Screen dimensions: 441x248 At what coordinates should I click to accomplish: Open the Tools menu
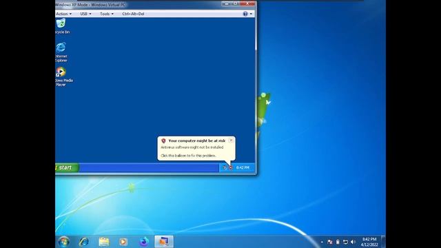coord(107,14)
